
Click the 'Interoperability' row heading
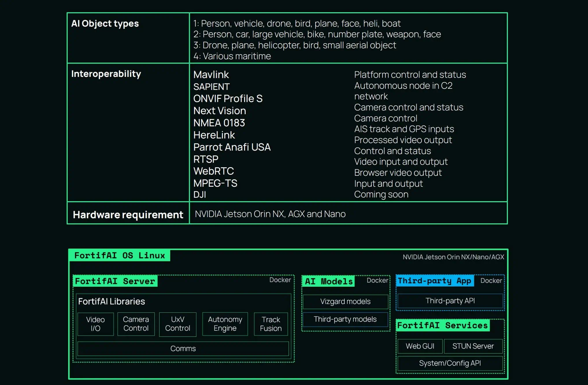coord(106,74)
